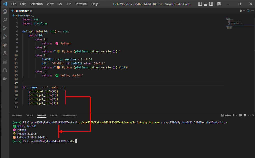Toggle the secondary side bar visibility
Image resolution: width=255 pixels, height=158 pixels.
point(211,4)
